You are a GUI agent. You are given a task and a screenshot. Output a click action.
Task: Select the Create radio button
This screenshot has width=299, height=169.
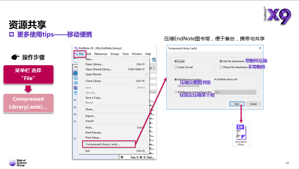pyautogui.click(x=176, y=61)
